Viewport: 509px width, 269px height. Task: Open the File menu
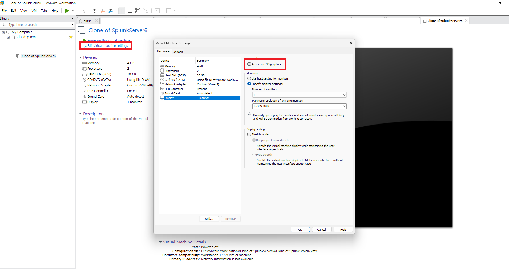click(x=4, y=11)
